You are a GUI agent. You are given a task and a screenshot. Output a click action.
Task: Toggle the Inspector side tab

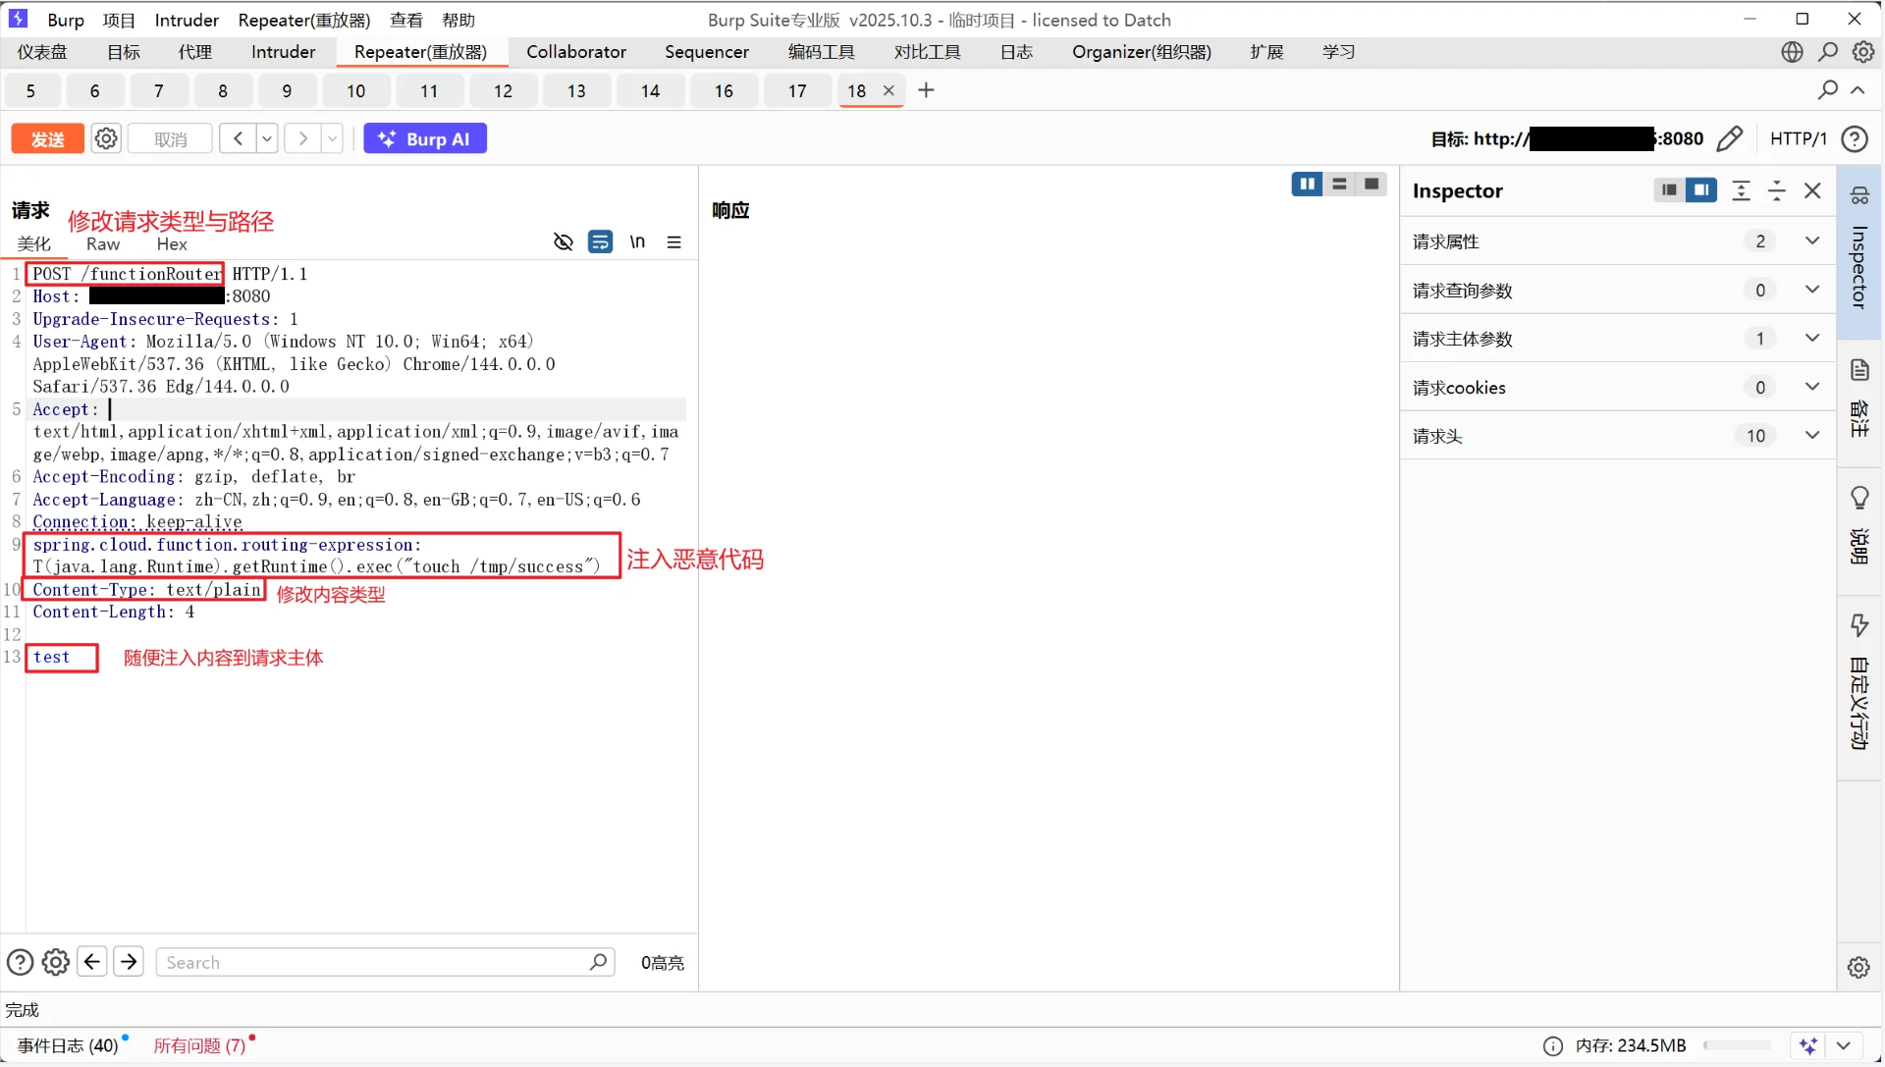pyautogui.click(x=1859, y=253)
